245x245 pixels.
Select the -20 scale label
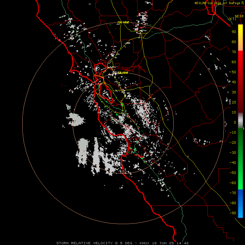point(233,143)
